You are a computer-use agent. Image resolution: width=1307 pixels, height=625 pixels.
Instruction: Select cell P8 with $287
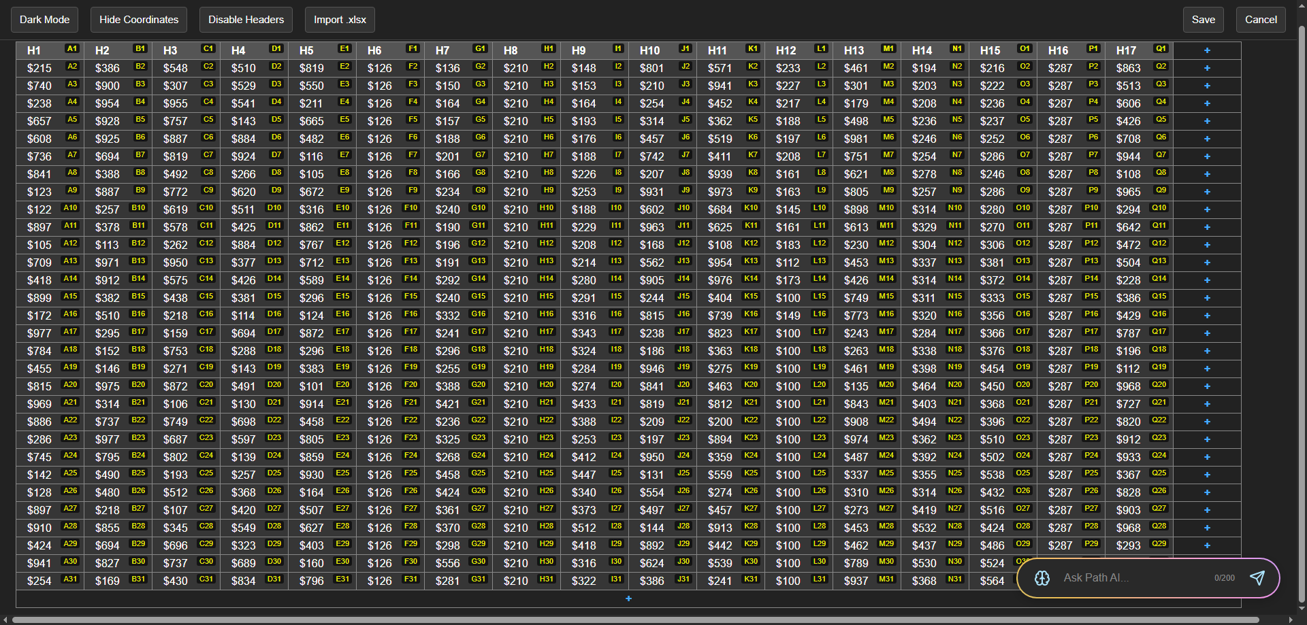pos(1071,174)
